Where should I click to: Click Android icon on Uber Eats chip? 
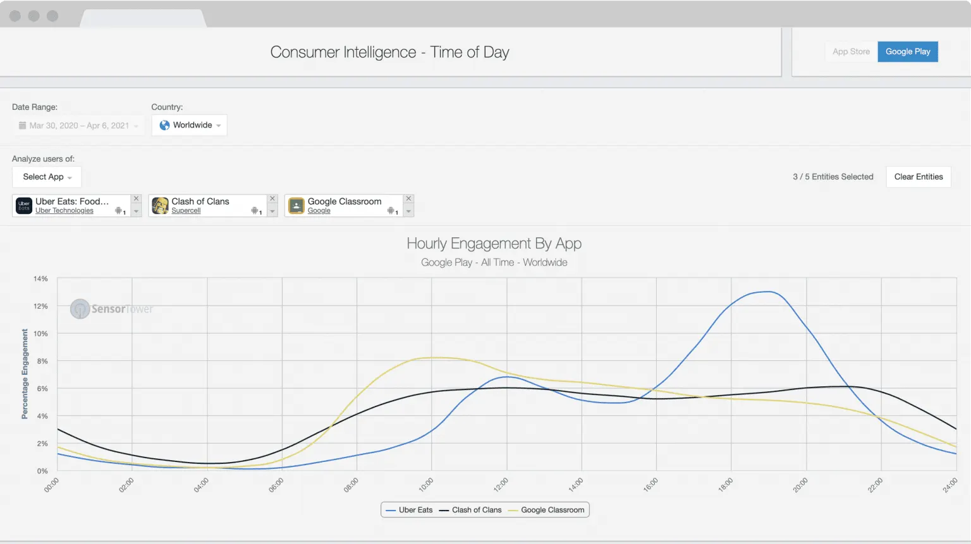pyautogui.click(x=119, y=211)
